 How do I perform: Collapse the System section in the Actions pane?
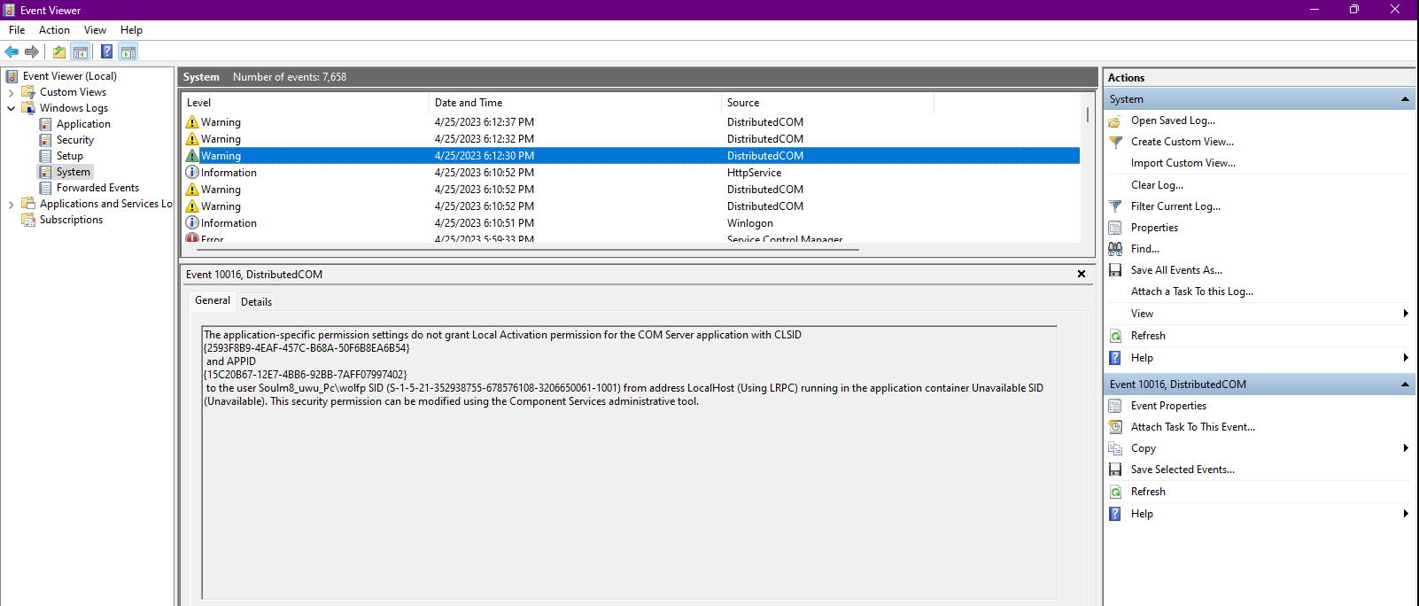click(1405, 99)
